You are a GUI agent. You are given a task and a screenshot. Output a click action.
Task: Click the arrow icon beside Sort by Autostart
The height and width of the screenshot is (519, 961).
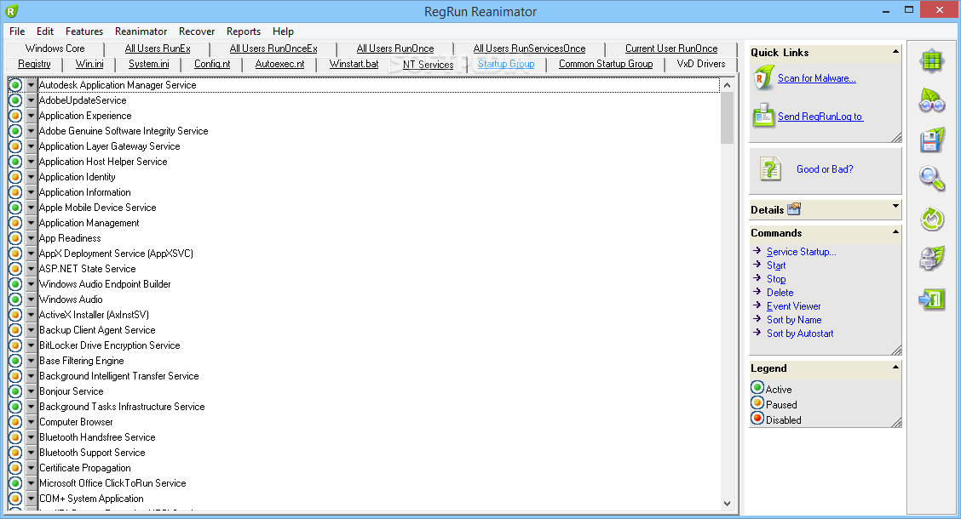[757, 333]
